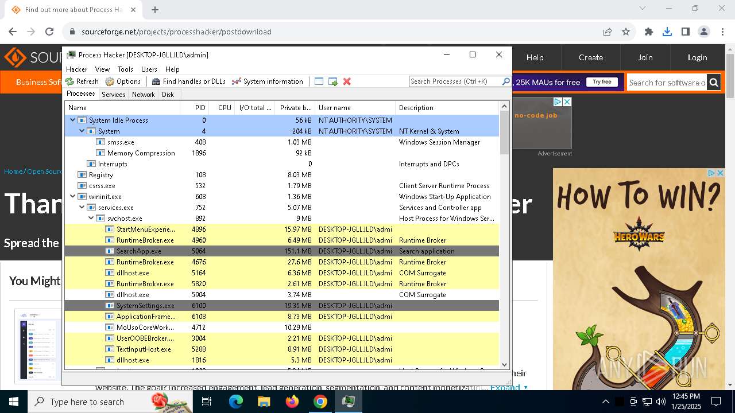Open Process Hacker Help menu
Screen dimensions: 735x413
(172, 69)
